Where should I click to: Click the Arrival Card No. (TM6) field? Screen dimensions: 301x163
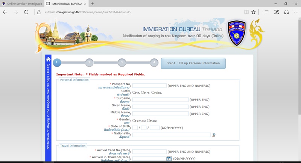pos(149,152)
